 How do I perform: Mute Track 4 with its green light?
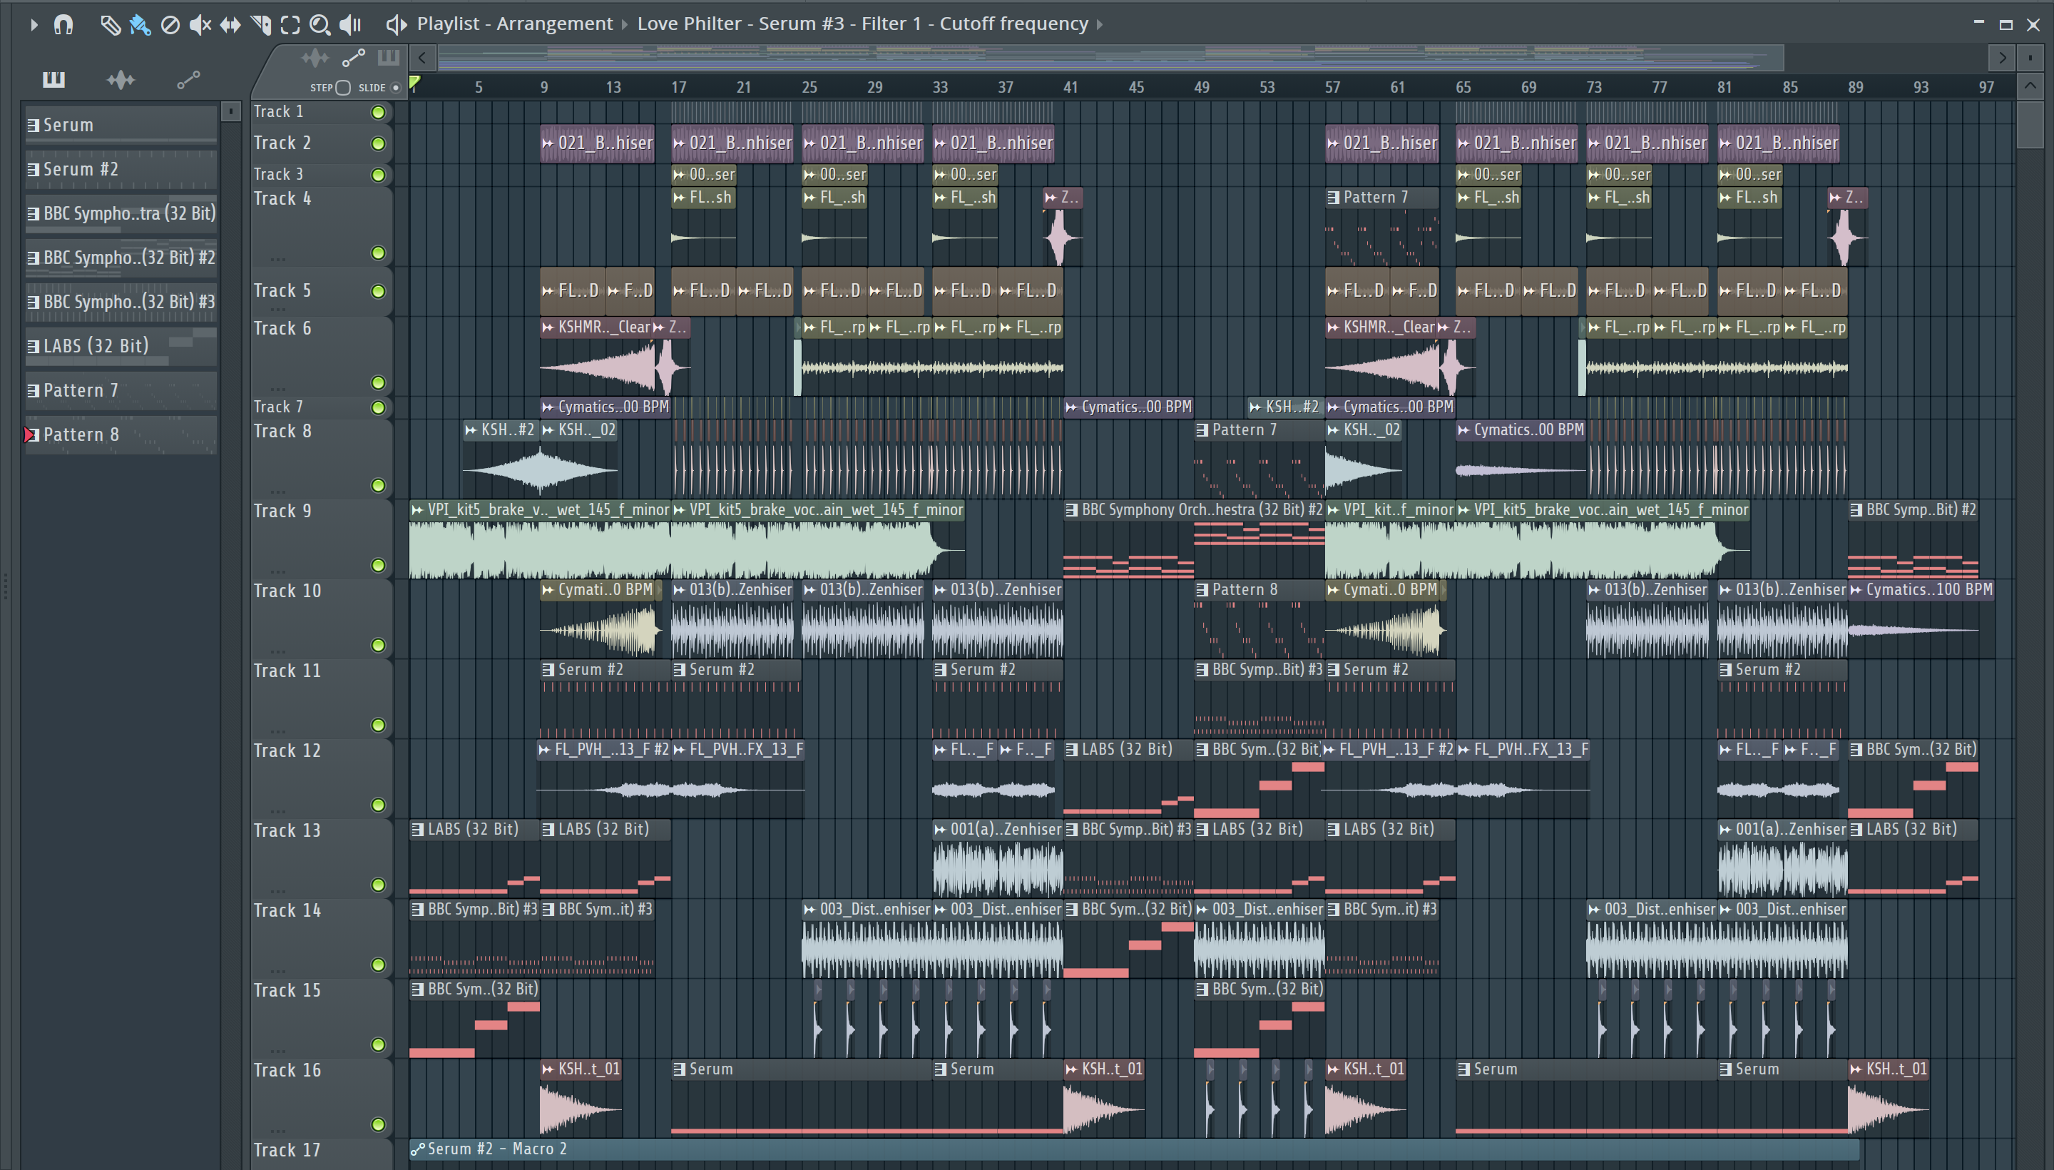(377, 253)
